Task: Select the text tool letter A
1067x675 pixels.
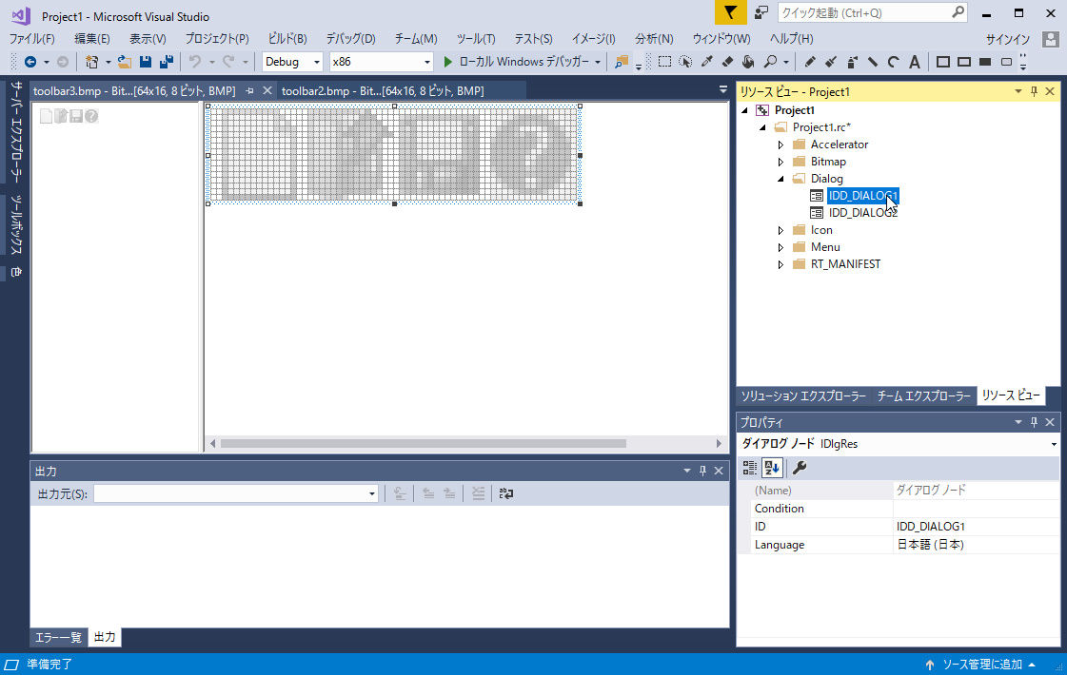Action: (x=915, y=62)
